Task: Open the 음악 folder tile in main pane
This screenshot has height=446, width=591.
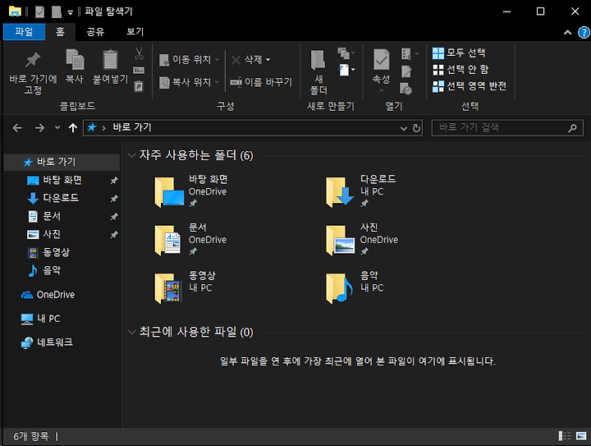Action: coord(355,287)
